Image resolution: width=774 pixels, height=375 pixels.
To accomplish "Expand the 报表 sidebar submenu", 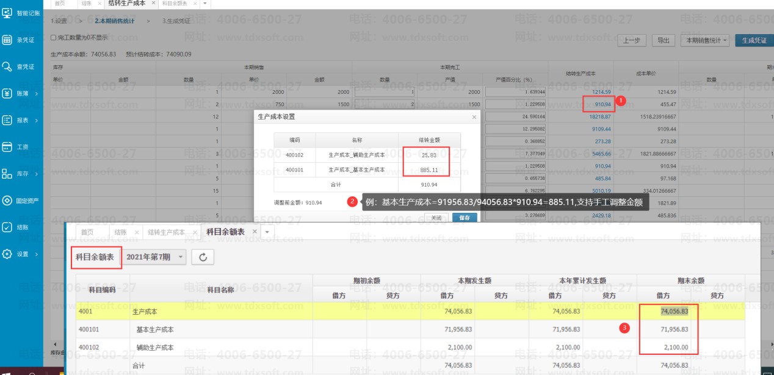I will (x=22, y=120).
